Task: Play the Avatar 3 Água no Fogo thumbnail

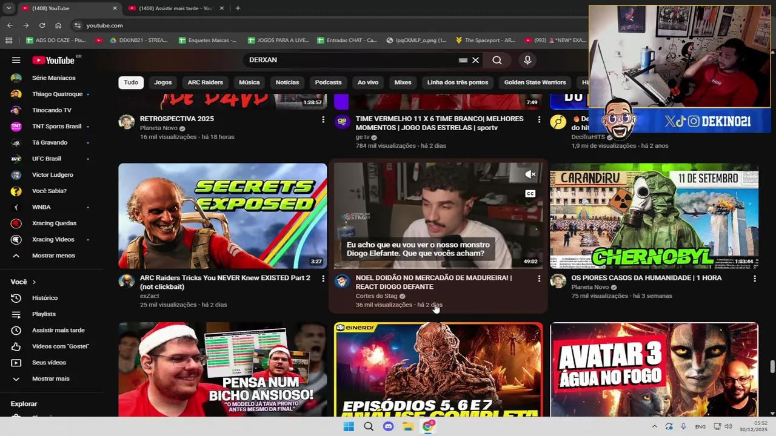Action: tap(654, 369)
